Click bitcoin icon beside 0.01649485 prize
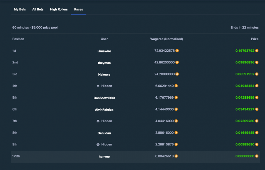265x170 pixels. click(257, 132)
